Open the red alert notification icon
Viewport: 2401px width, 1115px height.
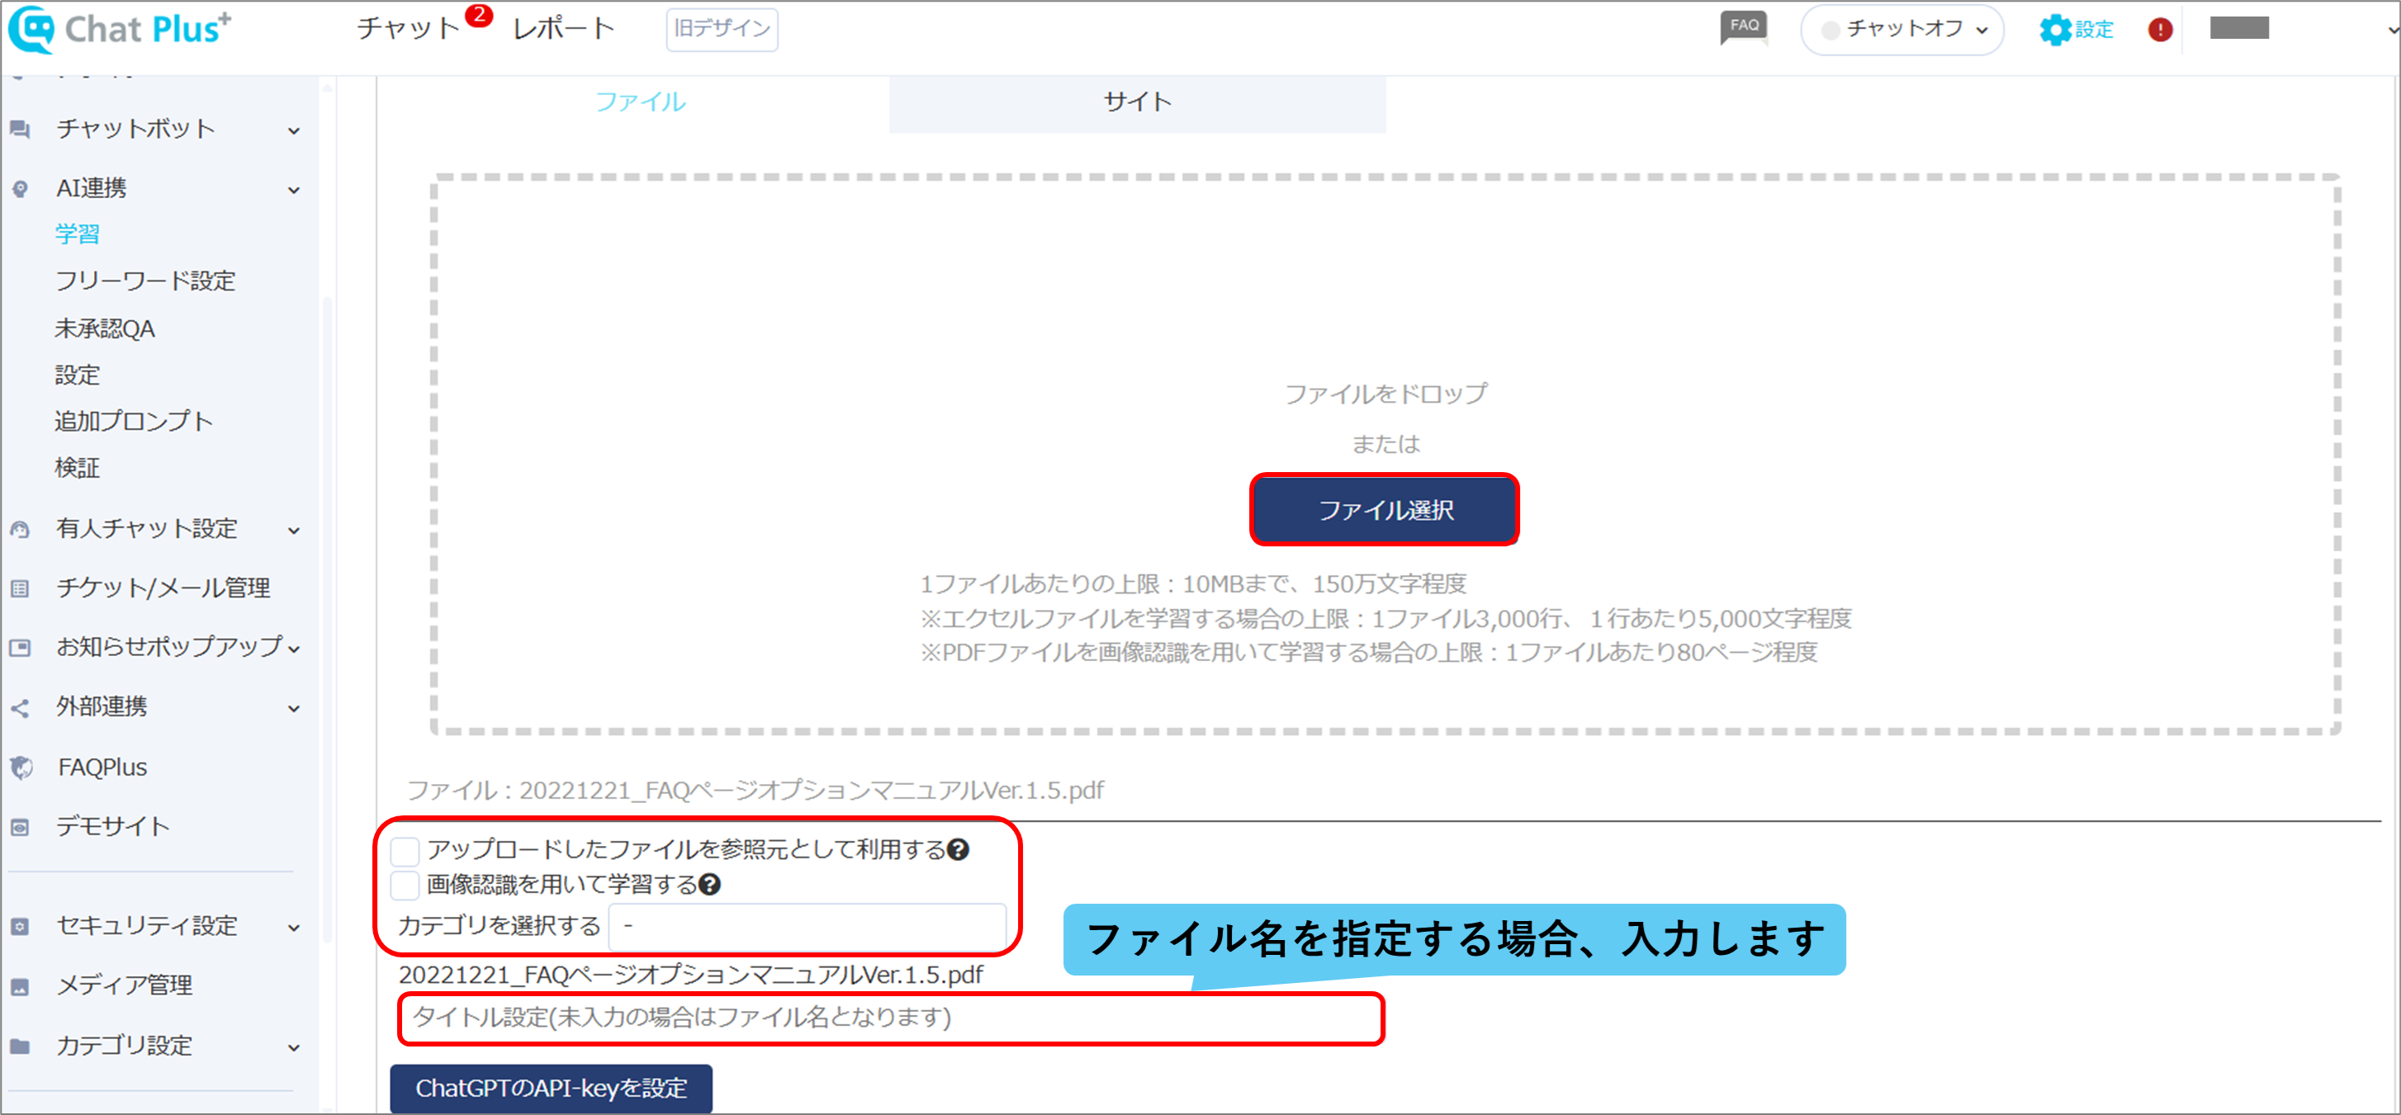2160,30
